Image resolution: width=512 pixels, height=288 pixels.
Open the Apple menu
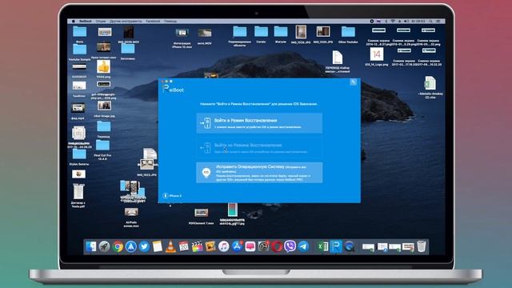tap(74, 22)
